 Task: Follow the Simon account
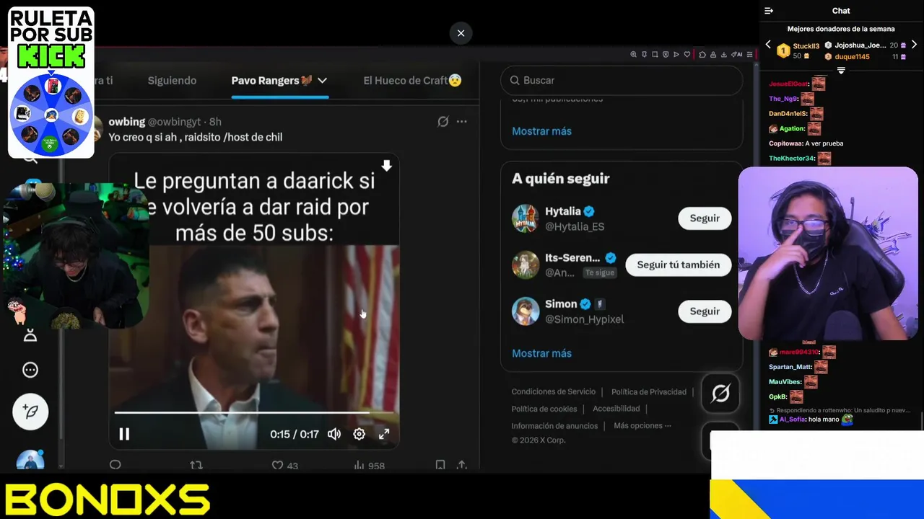[x=705, y=311]
